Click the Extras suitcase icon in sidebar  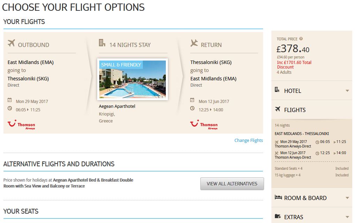pos(278,216)
